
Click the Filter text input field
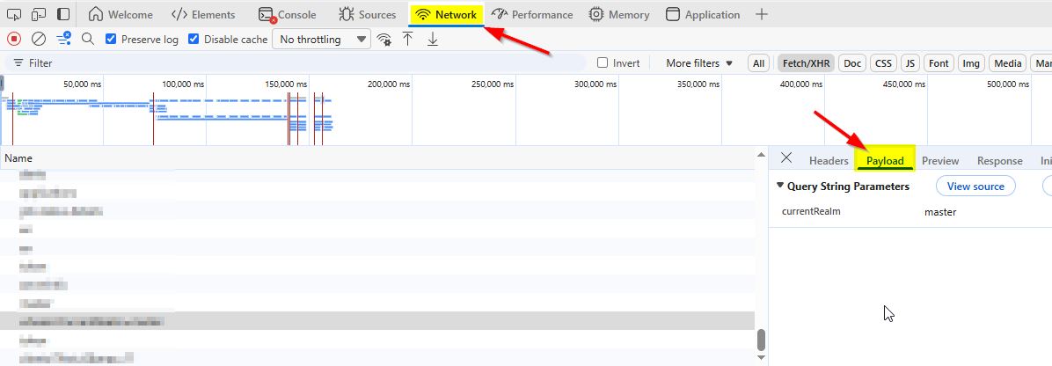click(299, 63)
